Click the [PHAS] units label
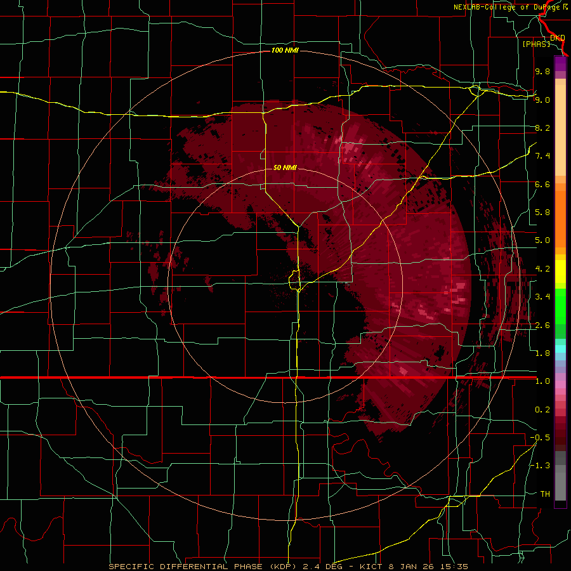This screenshot has height=571, width=571. (536, 44)
